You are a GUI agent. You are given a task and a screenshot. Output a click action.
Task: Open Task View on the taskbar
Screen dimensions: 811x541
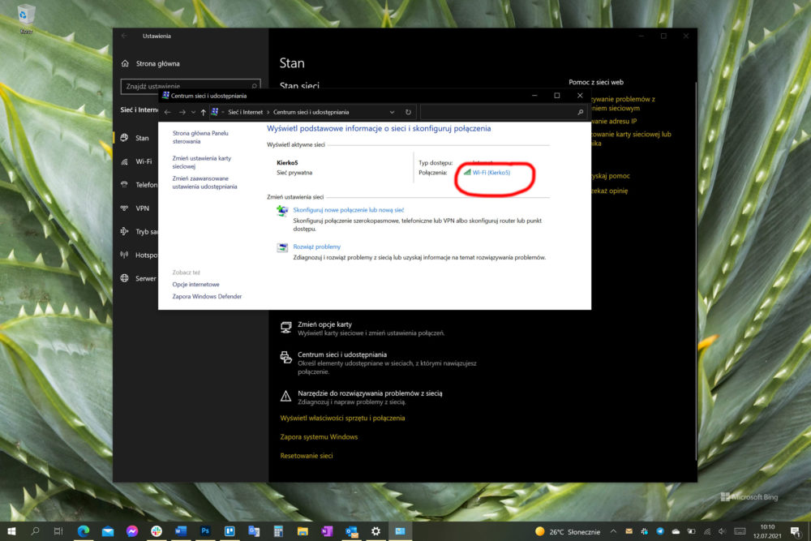tap(58, 531)
